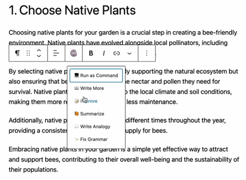Screen dimensions: 246x180
Task: Toggle italic formatting
Action: point(104,53)
